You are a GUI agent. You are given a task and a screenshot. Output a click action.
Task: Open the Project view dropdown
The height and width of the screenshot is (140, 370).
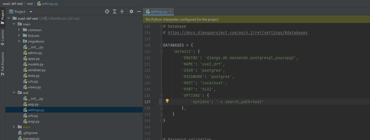[31, 12]
